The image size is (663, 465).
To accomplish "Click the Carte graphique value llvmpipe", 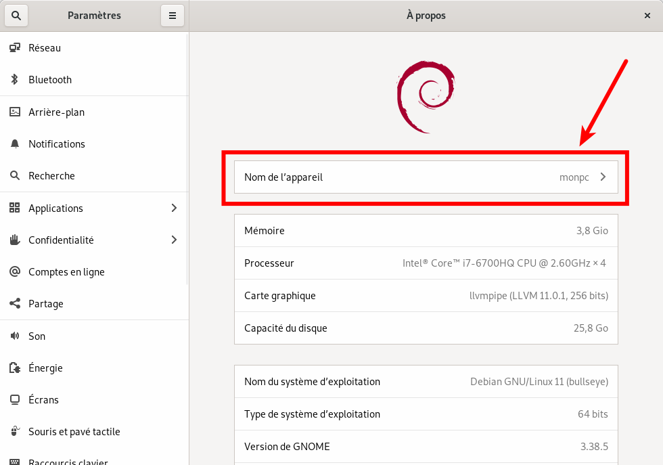I will (539, 295).
